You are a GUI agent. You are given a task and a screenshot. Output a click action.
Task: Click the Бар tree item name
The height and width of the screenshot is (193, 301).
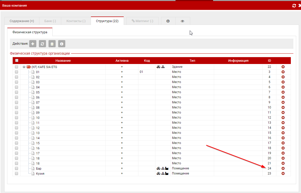(39, 168)
